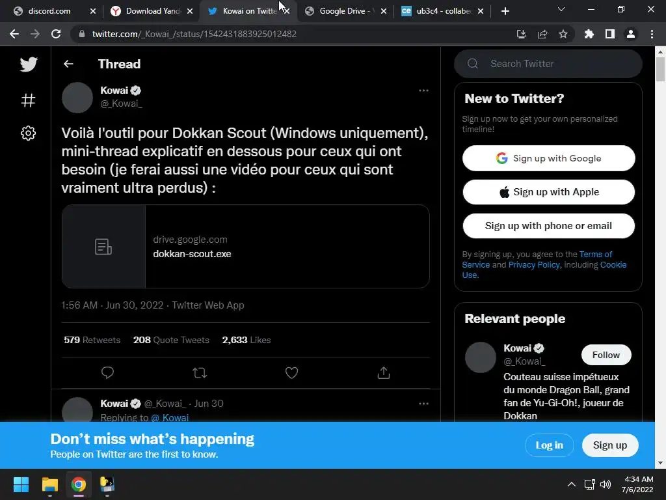Image resolution: width=666 pixels, height=500 pixels.
Task: Click Log in on the bottom banner
Action: (x=549, y=445)
